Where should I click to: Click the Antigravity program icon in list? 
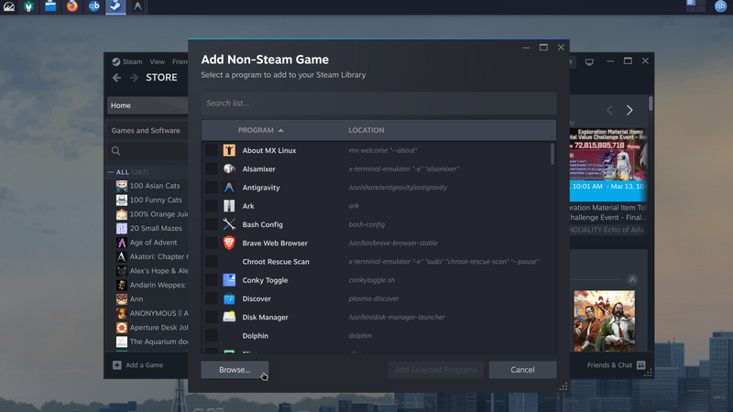[229, 188]
